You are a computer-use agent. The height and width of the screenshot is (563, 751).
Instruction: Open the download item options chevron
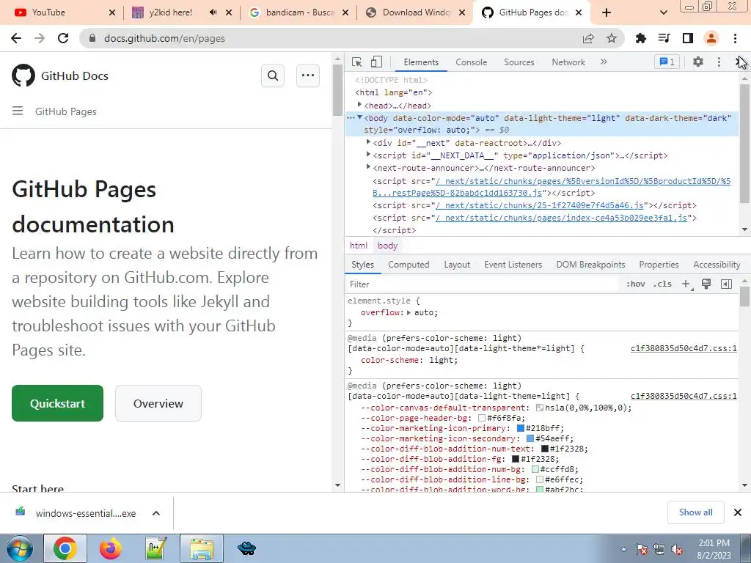click(x=156, y=513)
